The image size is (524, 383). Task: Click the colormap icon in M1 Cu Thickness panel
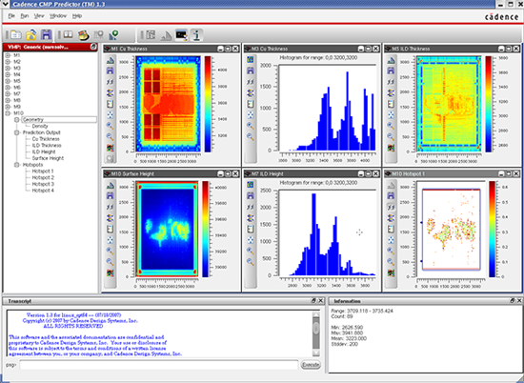(110, 148)
